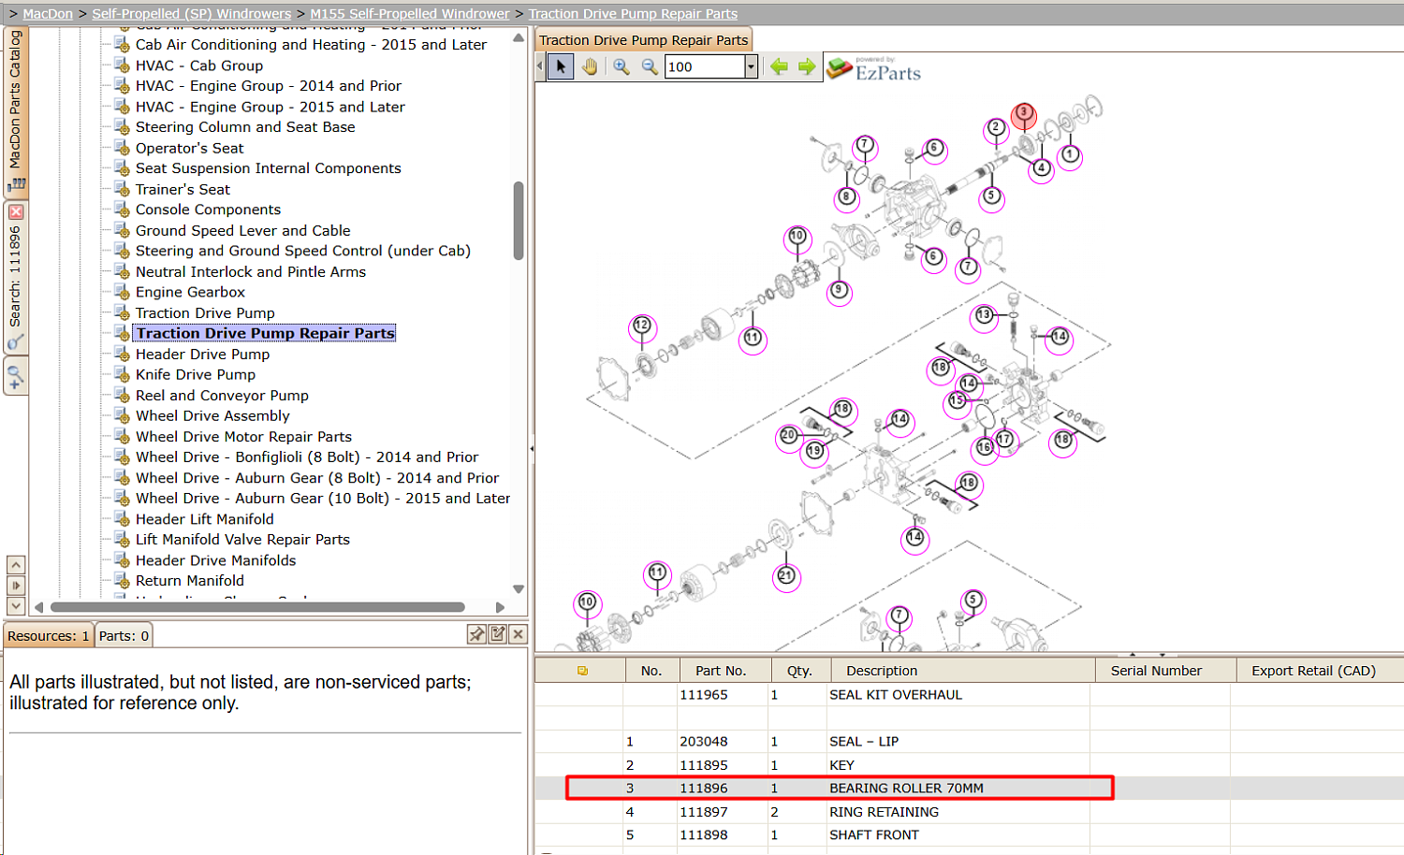This screenshot has height=855, width=1404.
Task: Click document icon beside Wheel Drive Motor Repair Parts
Action: click(122, 436)
